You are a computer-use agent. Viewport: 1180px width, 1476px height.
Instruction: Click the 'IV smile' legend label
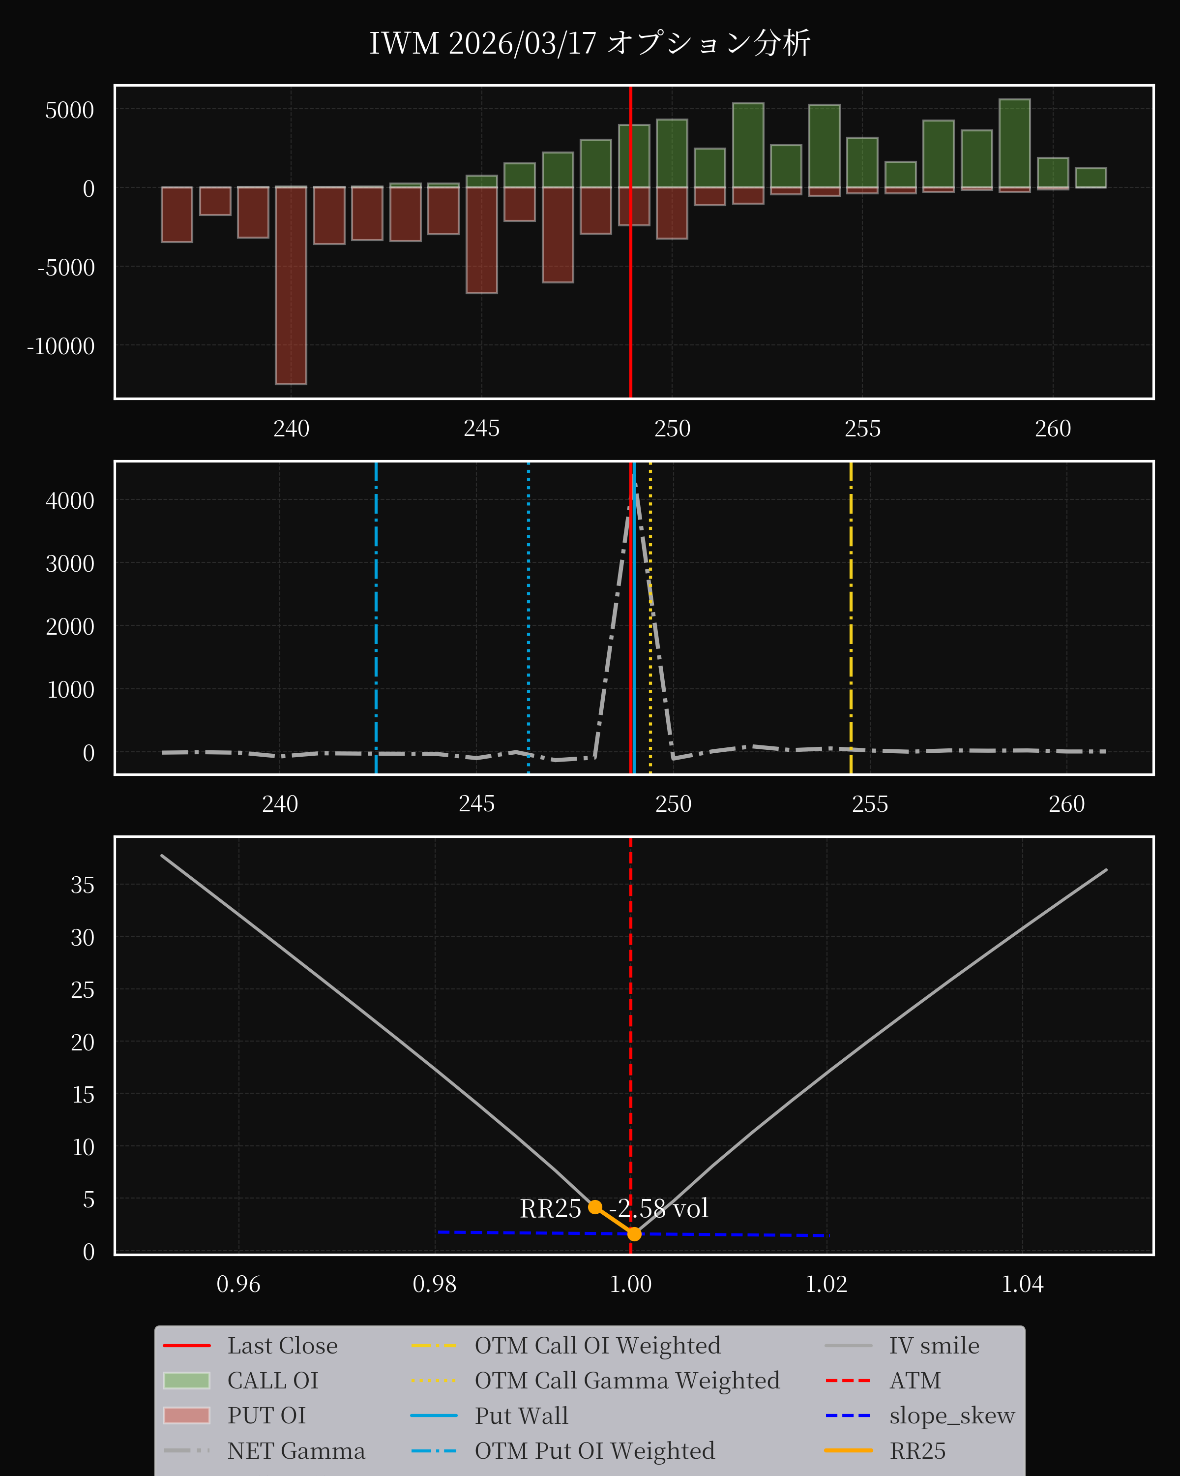[934, 1345]
